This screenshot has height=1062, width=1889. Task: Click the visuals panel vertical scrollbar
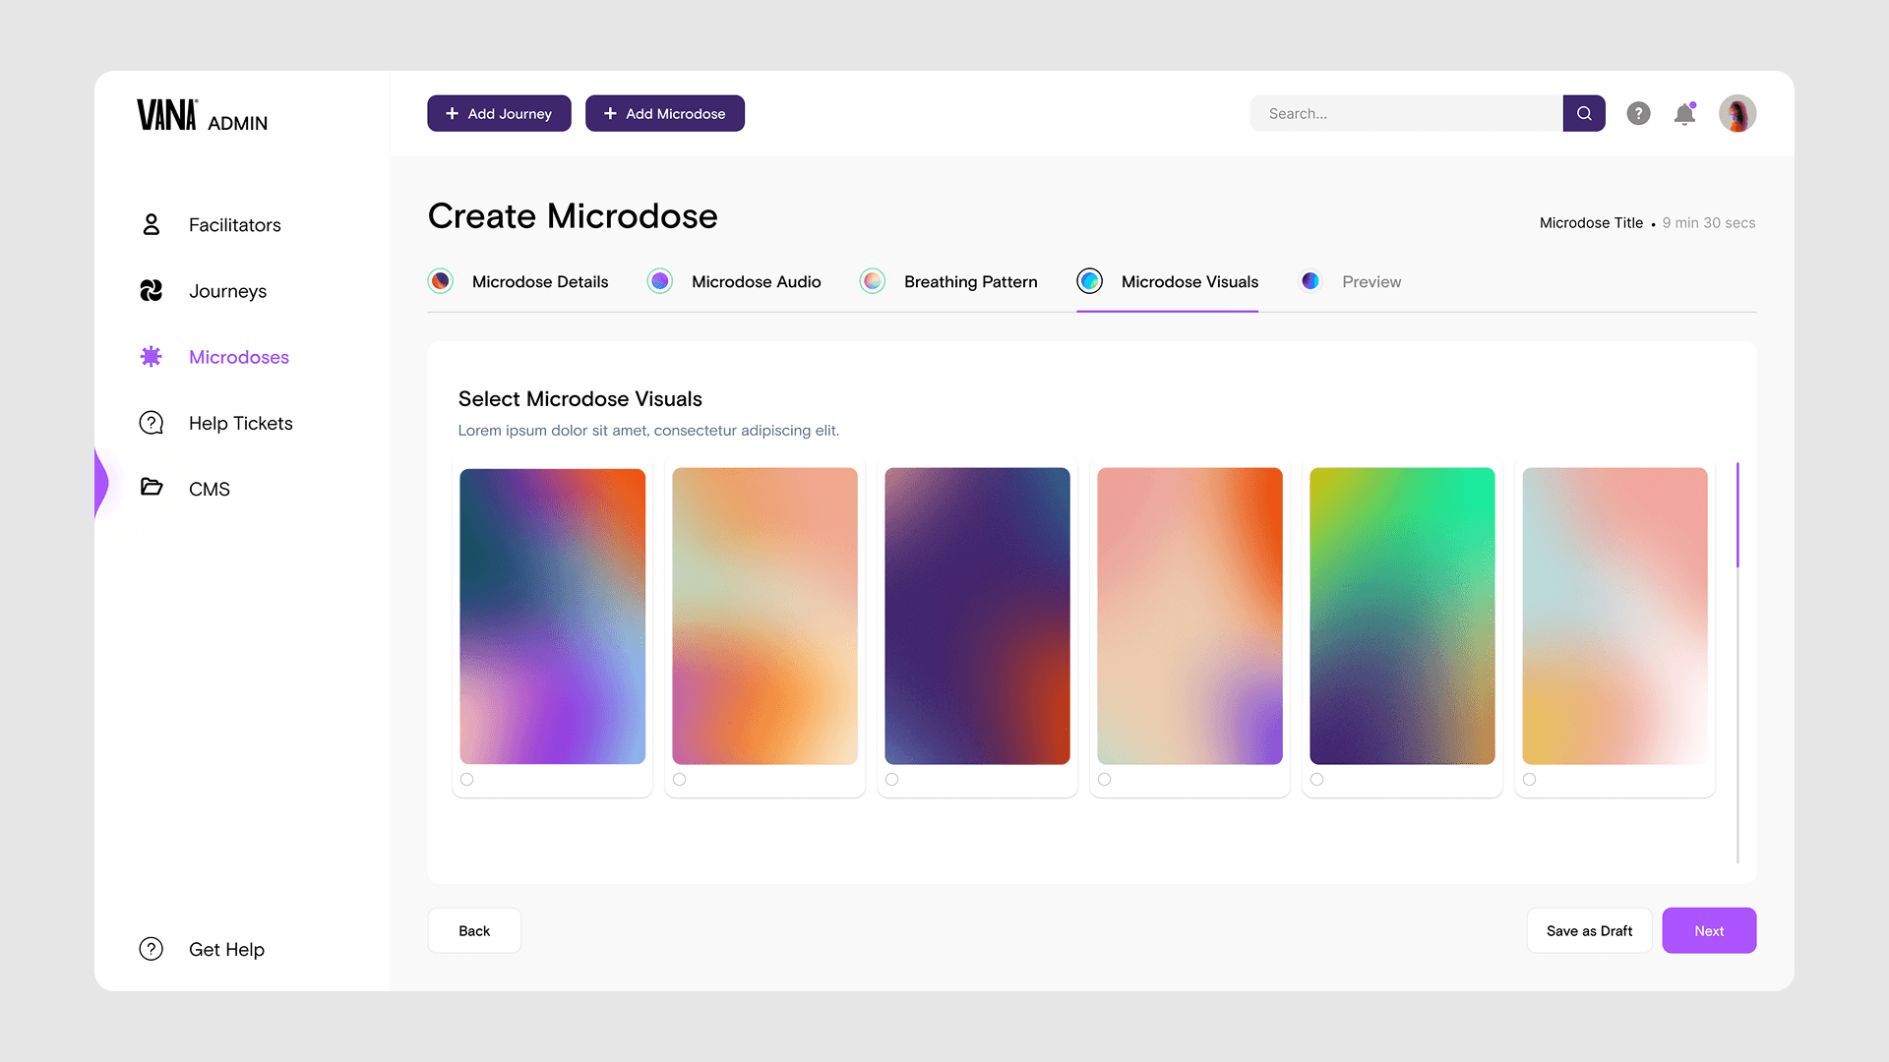pyautogui.click(x=1737, y=515)
